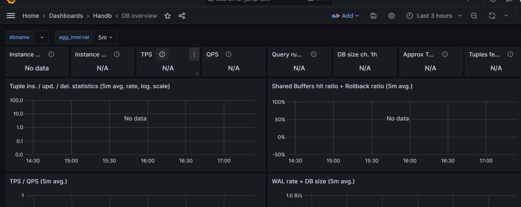Show info for the Approx T... panel
521x207 pixels.
(445, 54)
